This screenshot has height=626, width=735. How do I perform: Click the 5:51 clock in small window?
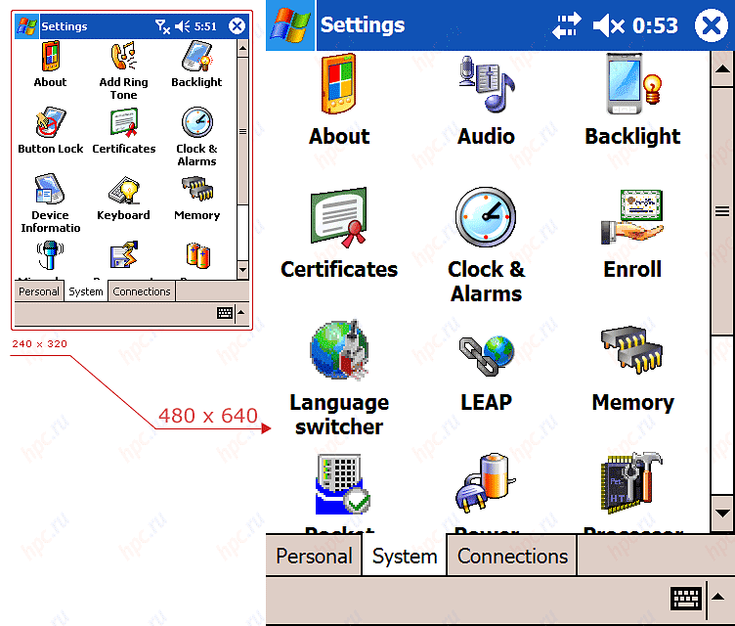click(x=205, y=26)
